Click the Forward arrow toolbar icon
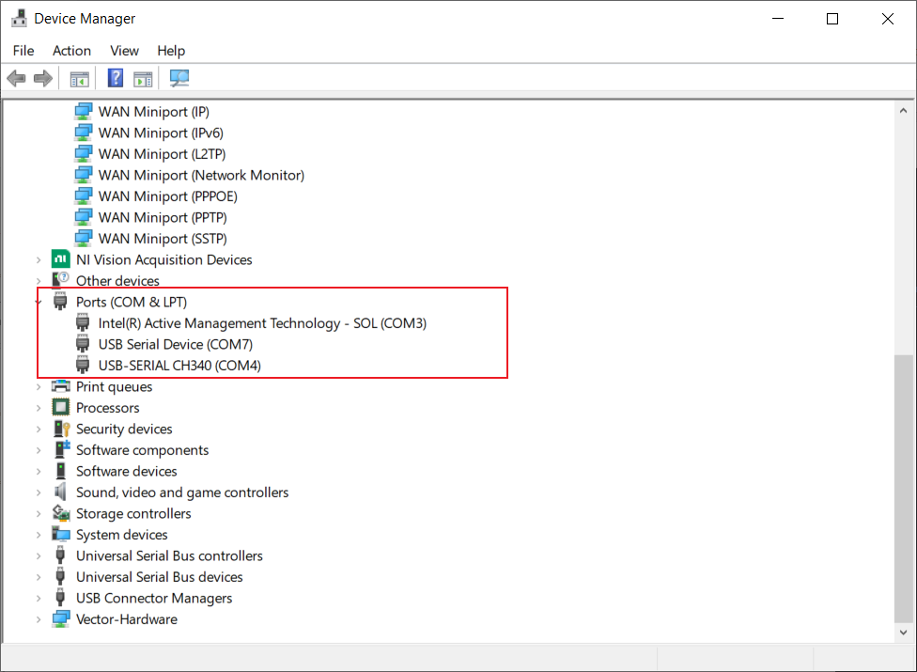Screen dimensions: 917x672 tap(43, 78)
